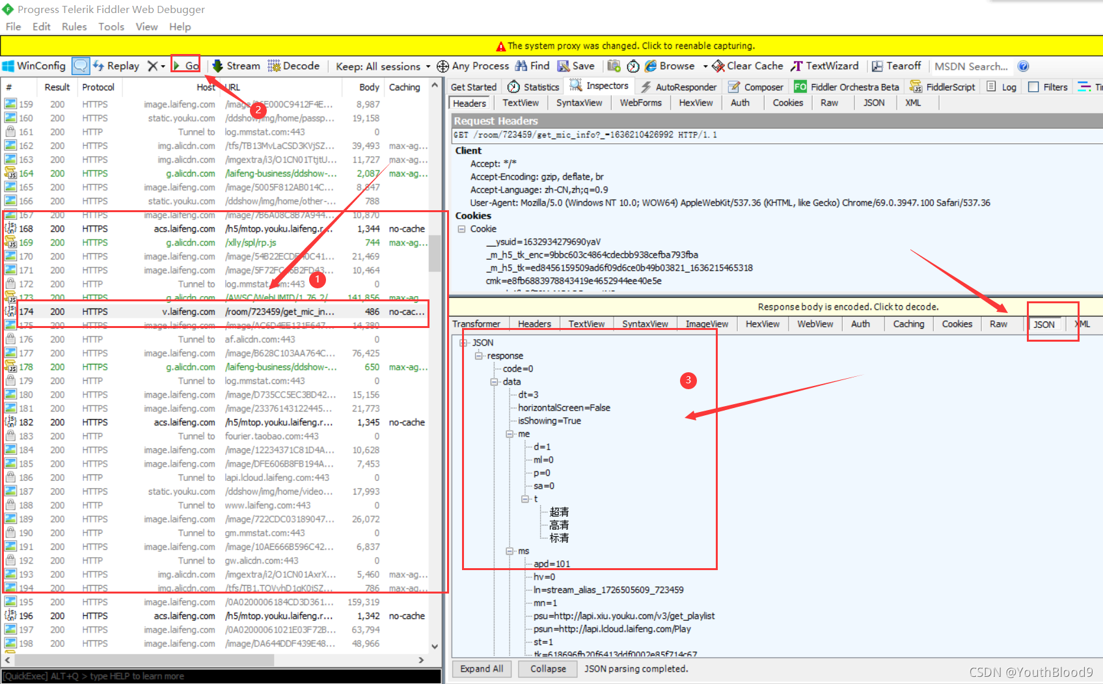The width and height of the screenshot is (1103, 684).
Task: Click the session list vertical scrollbar thumb
Action: coord(435,253)
